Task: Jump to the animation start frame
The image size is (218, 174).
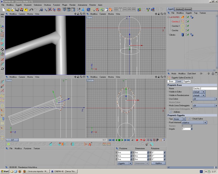Action: tap(110, 140)
